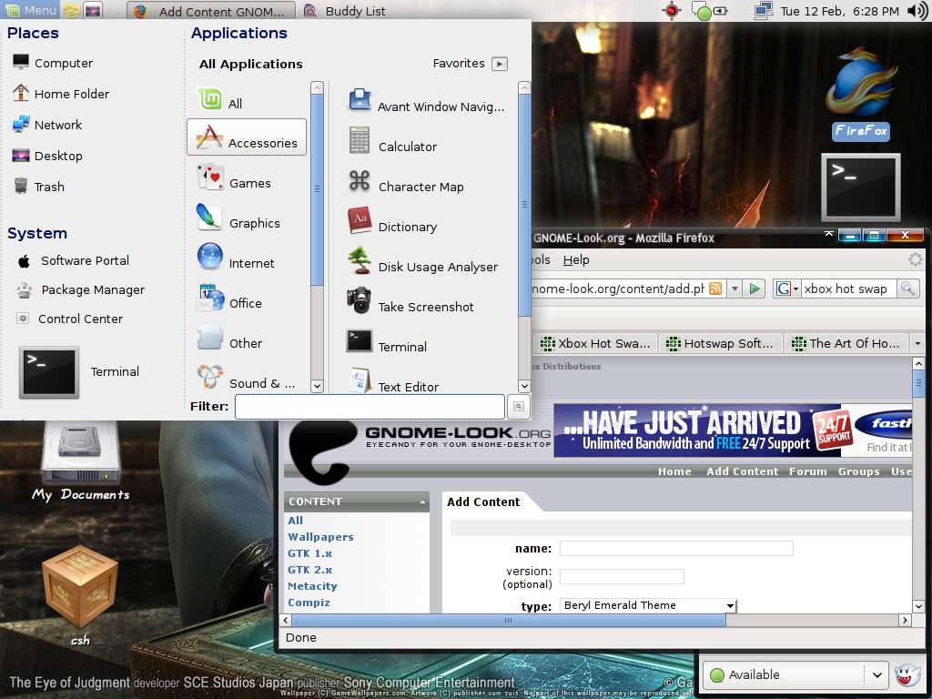
Task: Click Add Content link in site navigation bar
Action: coord(743,471)
